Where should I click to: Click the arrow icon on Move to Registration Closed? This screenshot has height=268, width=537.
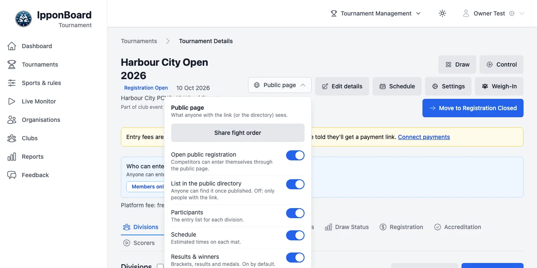click(x=432, y=108)
